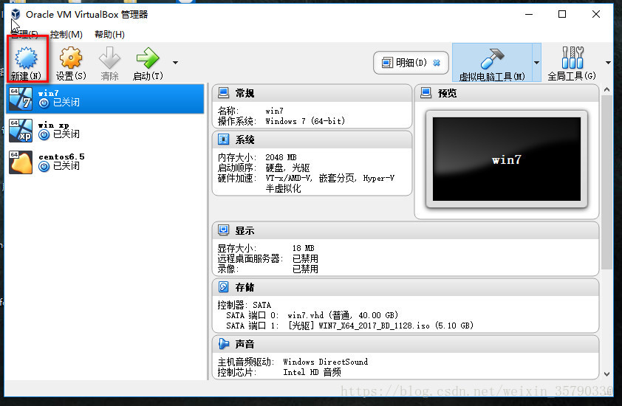Screen dimensions: 622x406
Task: Click the '硬盘, 光驱' boot order value
Action: click(287, 168)
